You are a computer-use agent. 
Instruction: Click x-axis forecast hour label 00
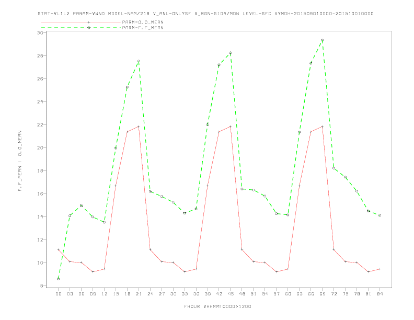point(59,294)
